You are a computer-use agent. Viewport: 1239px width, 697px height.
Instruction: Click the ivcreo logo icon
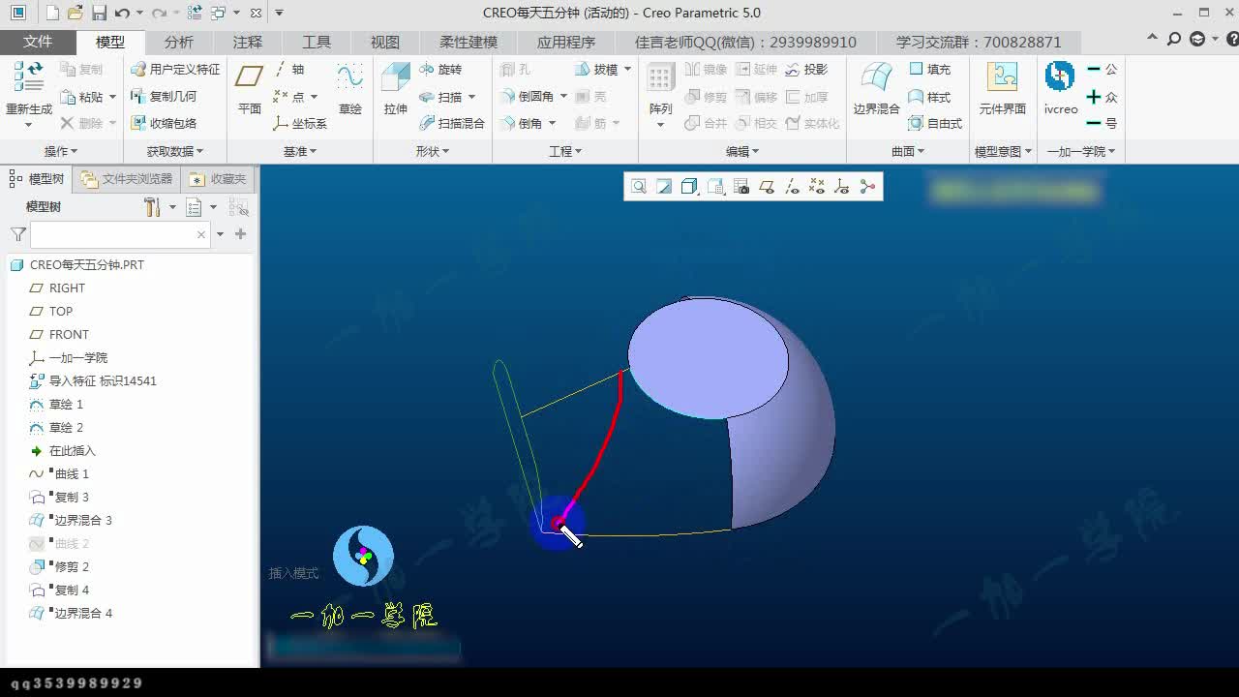click(1060, 76)
